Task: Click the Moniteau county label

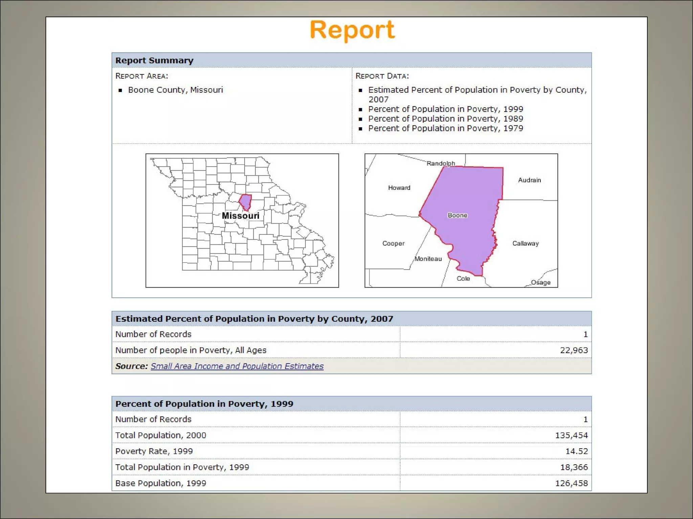Action: [428, 259]
